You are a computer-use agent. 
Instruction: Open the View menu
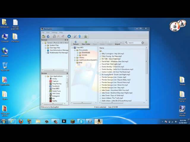[48, 33]
